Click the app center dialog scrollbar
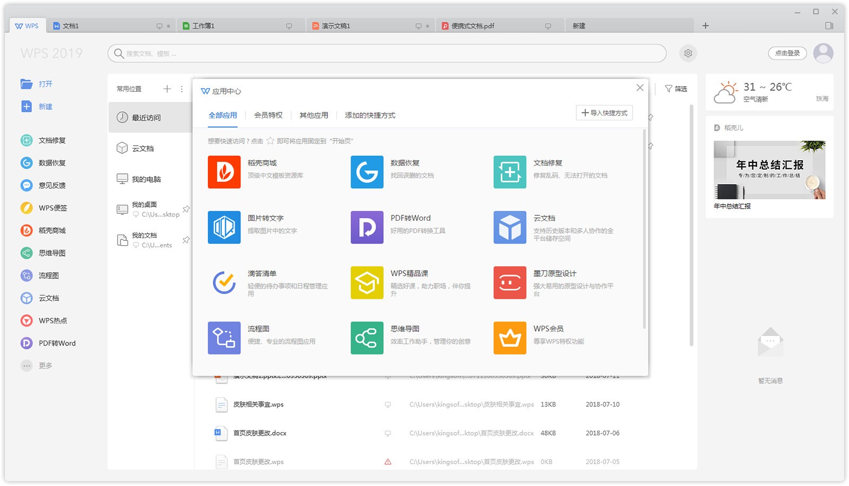849x486 pixels. coord(645,229)
